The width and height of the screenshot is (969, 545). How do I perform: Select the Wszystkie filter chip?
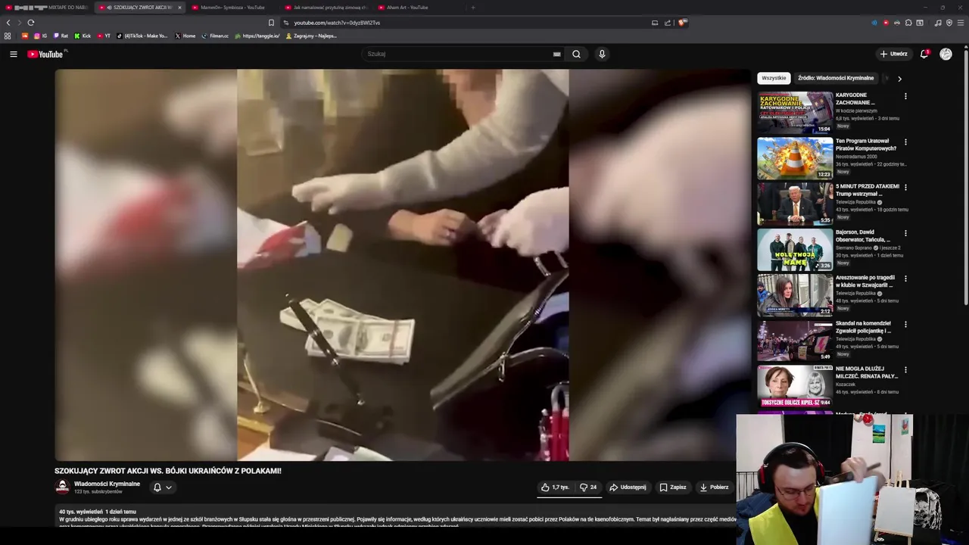coord(774,78)
